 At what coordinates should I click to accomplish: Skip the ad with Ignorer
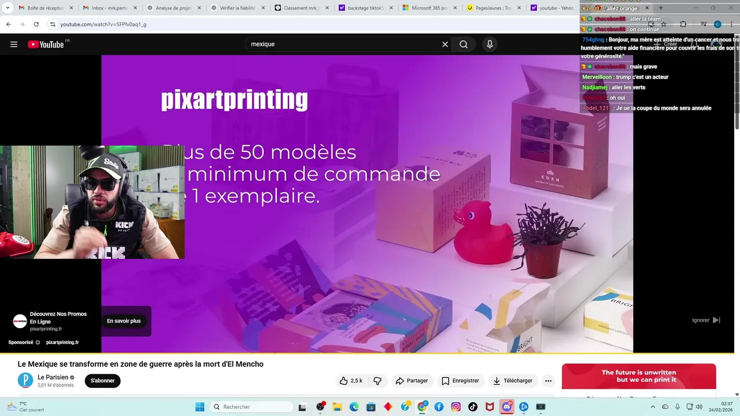tap(706, 320)
